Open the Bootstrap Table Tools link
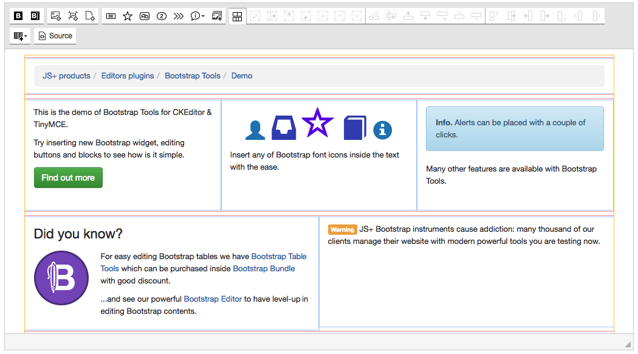The image size is (638, 354). pos(278,257)
